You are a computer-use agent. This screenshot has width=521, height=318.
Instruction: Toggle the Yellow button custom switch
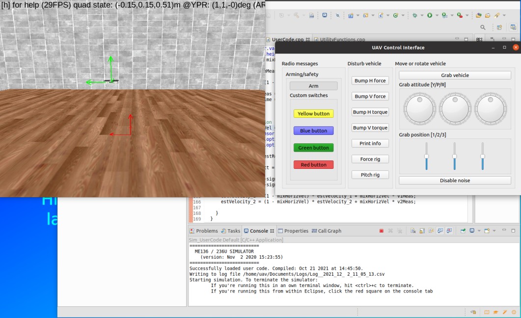pos(313,113)
